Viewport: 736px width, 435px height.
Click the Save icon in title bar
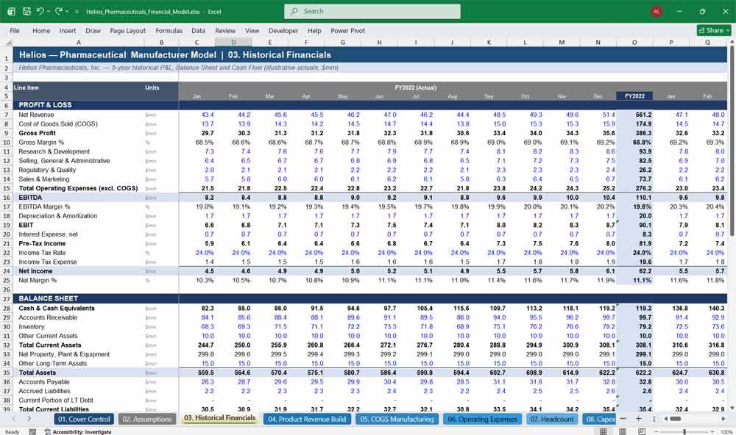click(x=26, y=11)
